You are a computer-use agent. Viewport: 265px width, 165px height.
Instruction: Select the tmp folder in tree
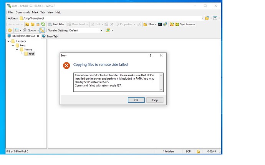[23, 46]
